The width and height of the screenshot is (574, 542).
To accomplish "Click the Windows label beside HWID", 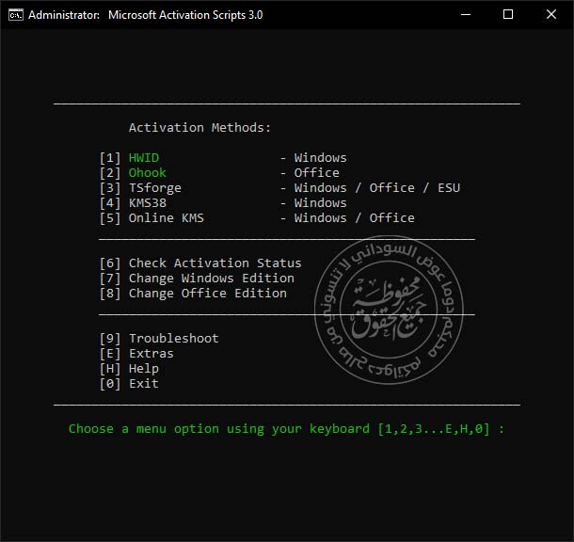I will (x=320, y=158).
